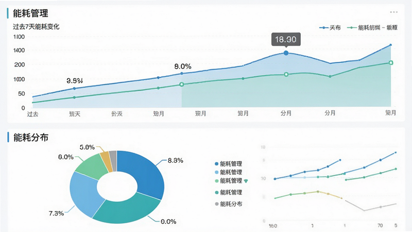Click the 能耗分布 section heading
Screen dimensions: 412x232
[x=31, y=137]
